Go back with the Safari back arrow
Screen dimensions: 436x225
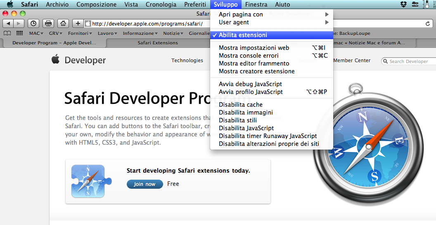pyautogui.click(x=8, y=23)
